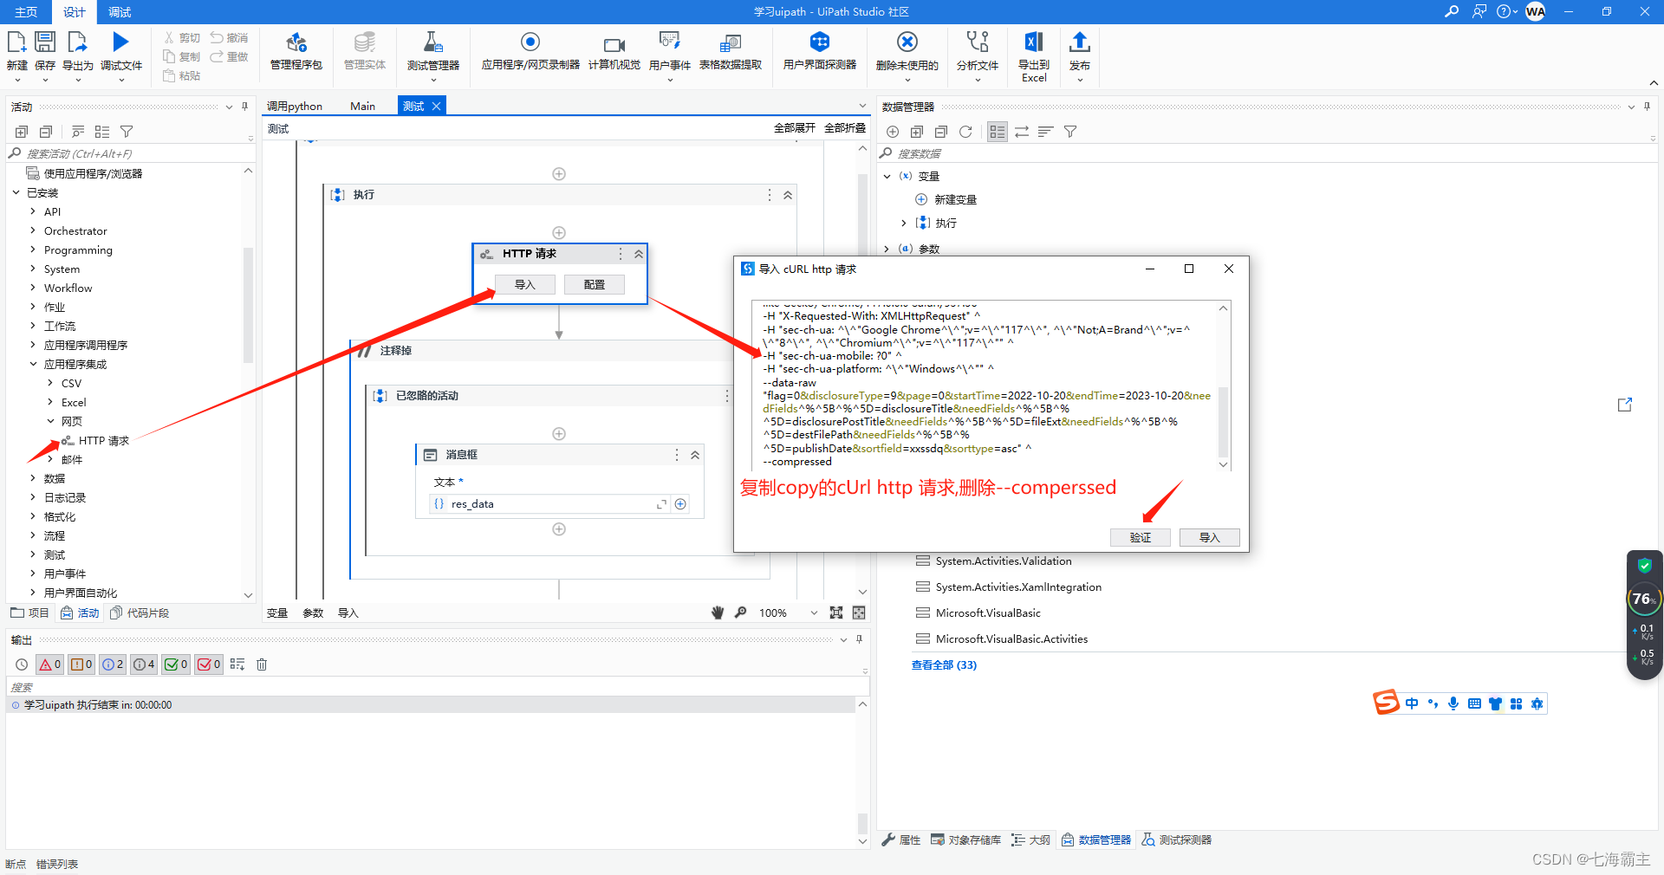Expand the Orchestrator node
This screenshot has width=1664, height=875.
tap(33, 230)
